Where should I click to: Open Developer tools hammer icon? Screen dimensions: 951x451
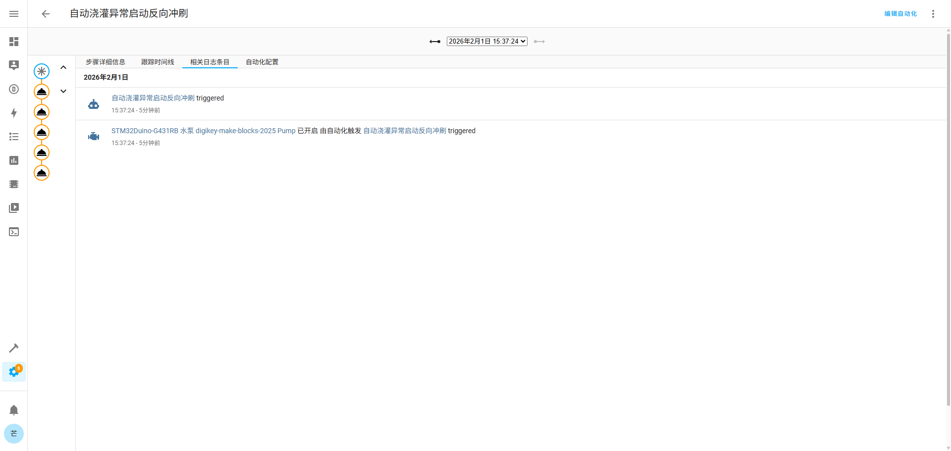click(14, 348)
